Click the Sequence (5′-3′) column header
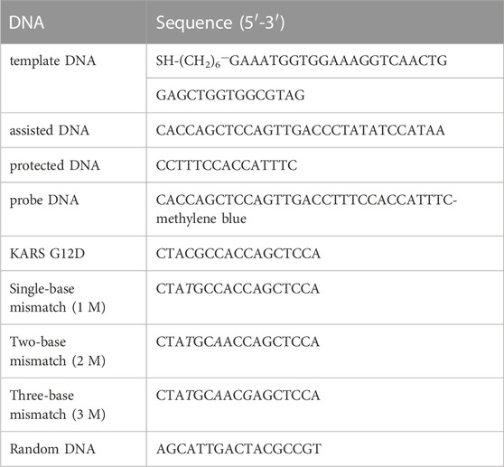The height and width of the screenshot is (467, 504). click(x=220, y=23)
